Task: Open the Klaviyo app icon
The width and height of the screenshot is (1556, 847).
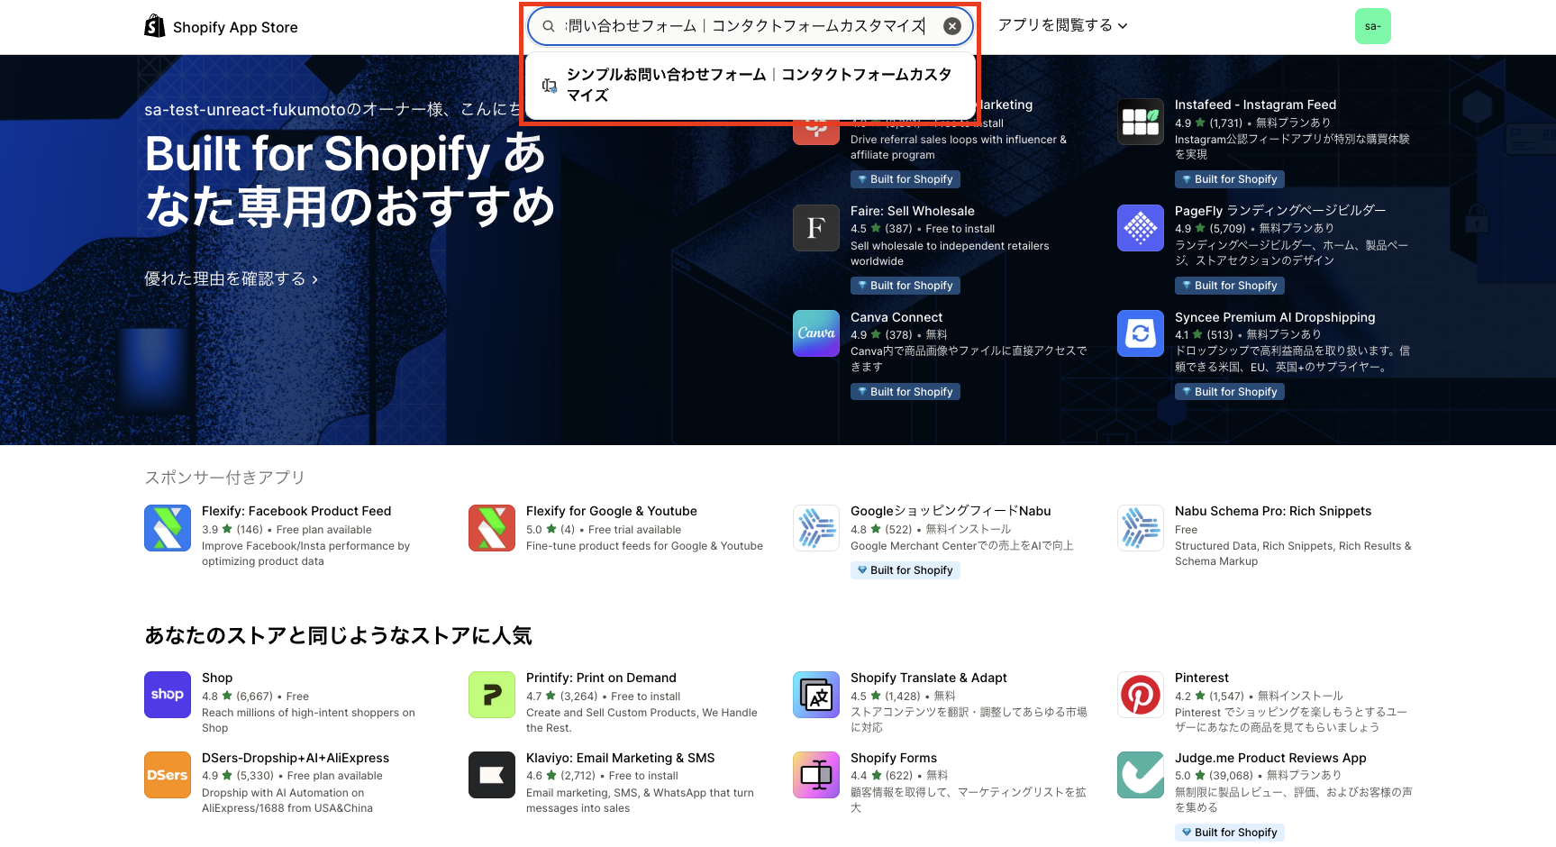Action: (492, 775)
